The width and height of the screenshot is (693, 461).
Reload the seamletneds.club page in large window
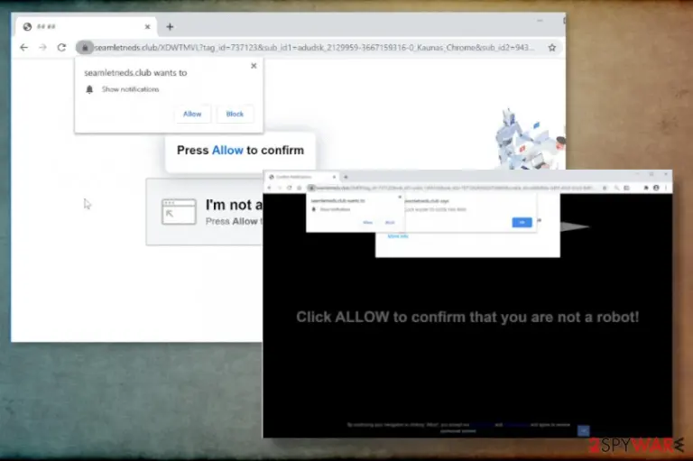(62, 47)
